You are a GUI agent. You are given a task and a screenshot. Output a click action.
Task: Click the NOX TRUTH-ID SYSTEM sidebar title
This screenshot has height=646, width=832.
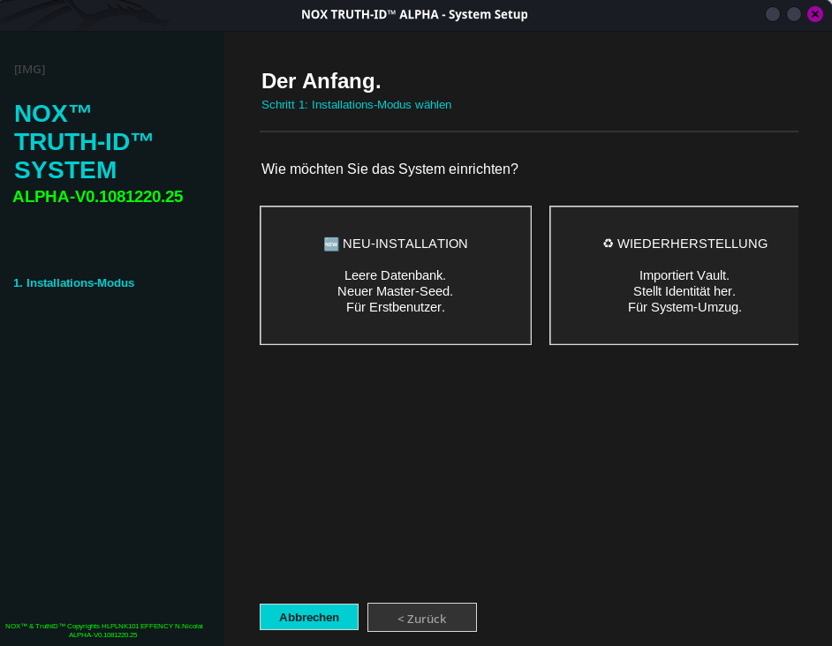[84, 141]
